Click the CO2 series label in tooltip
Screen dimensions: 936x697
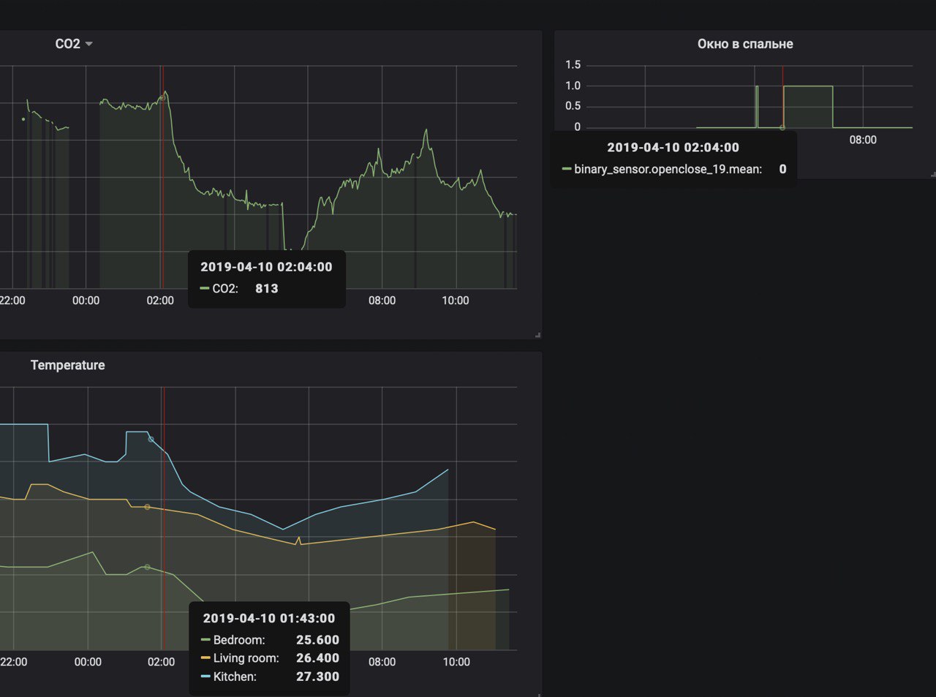[225, 288]
